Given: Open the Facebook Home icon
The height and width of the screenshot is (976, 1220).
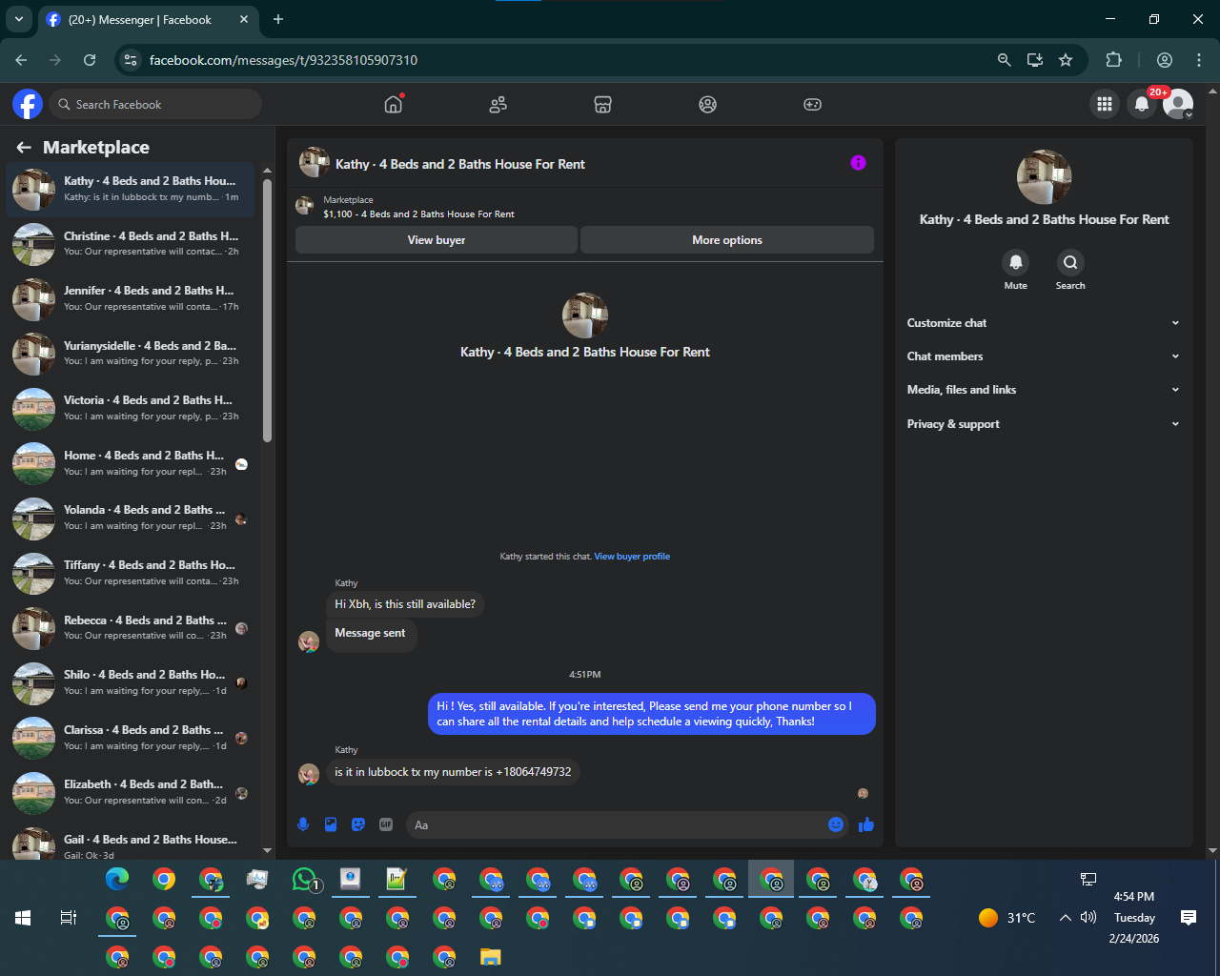Looking at the screenshot, I should tap(394, 105).
